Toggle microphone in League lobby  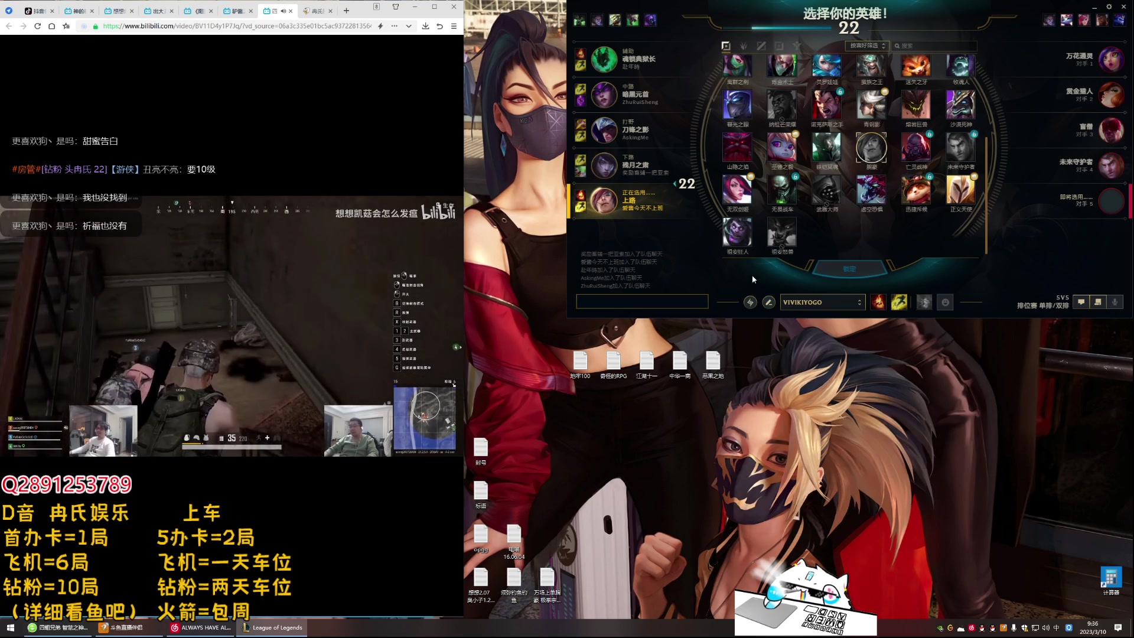[x=1115, y=302]
